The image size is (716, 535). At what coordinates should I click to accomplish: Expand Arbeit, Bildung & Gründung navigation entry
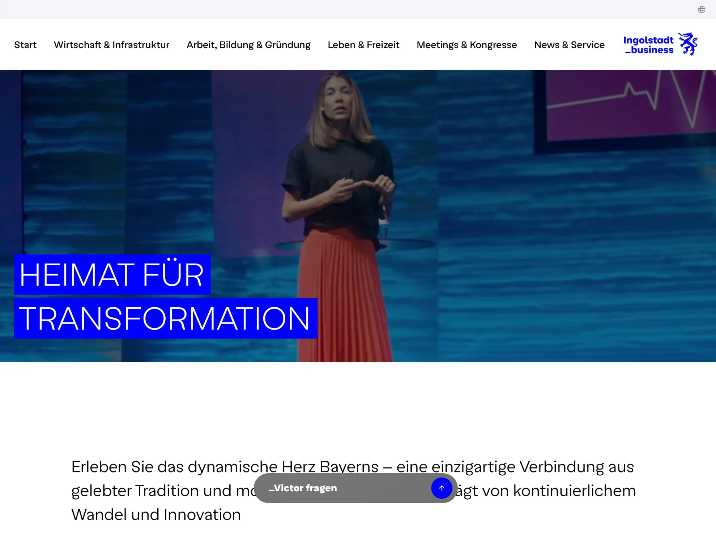click(x=248, y=44)
